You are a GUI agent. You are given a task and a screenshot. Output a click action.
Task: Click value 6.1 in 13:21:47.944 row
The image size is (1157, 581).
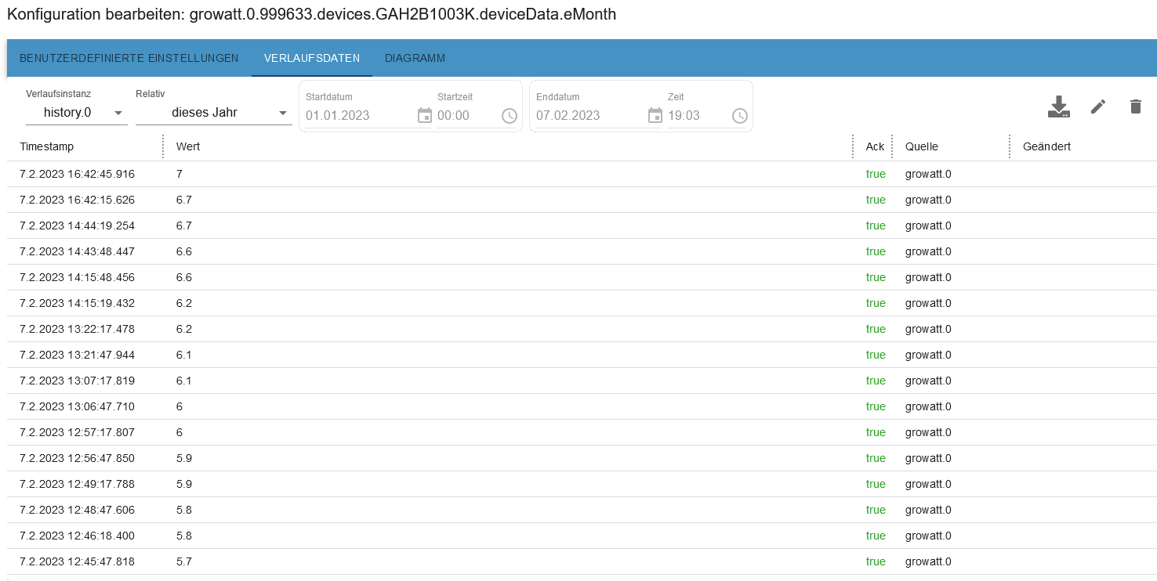tap(184, 355)
